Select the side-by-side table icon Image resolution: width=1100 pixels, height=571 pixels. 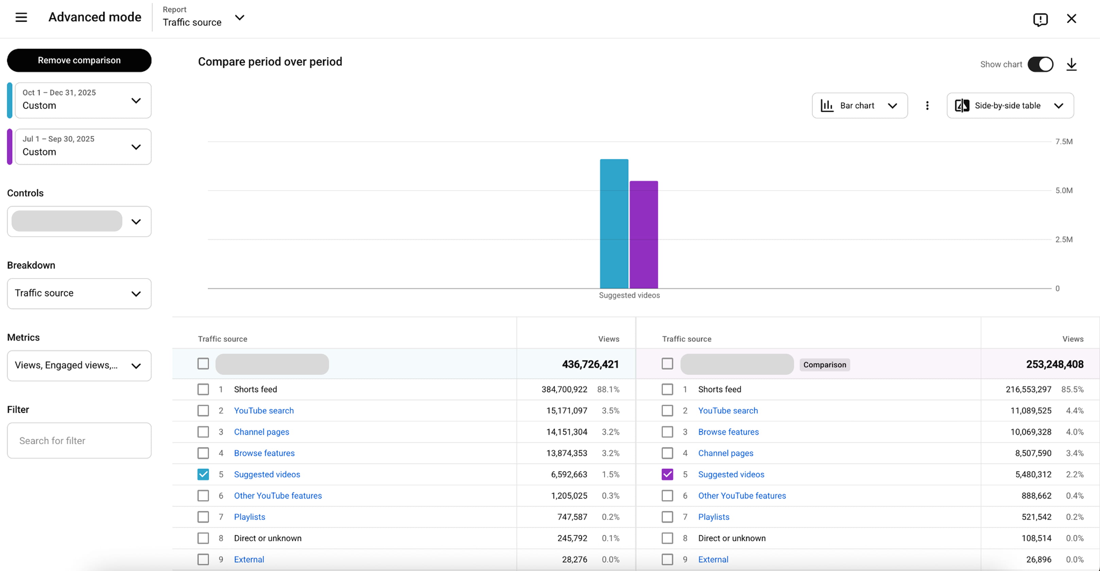(962, 105)
